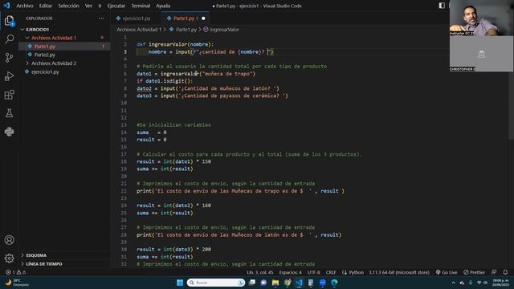Click the Prettier status item
The height and width of the screenshot is (289, 514).
click(474, 272)
